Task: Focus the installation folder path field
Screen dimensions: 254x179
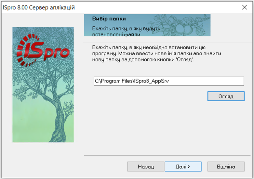Action: pyautogui.click(x=169, y=81)
